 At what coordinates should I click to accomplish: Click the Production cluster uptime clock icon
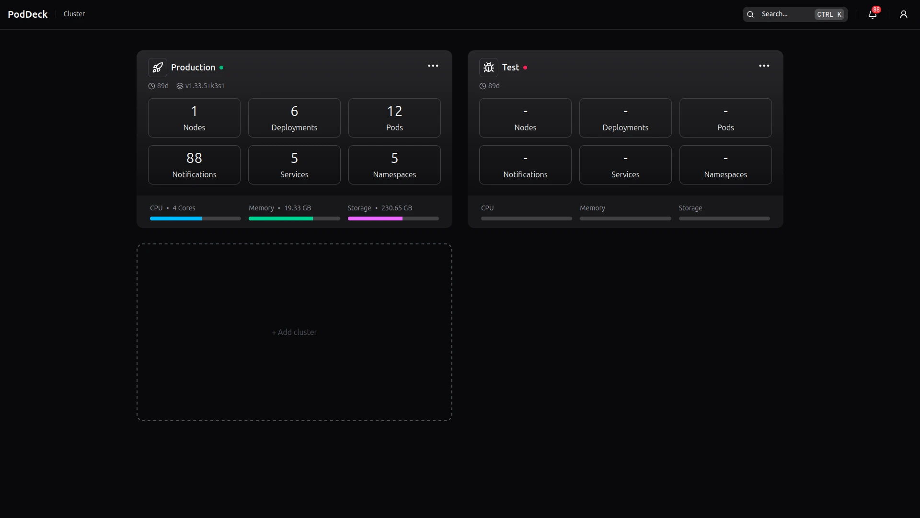tap(151, 86)
